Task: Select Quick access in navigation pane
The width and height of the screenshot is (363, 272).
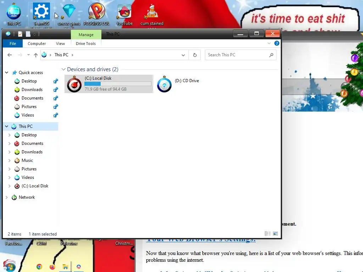Action: [31, 72]
